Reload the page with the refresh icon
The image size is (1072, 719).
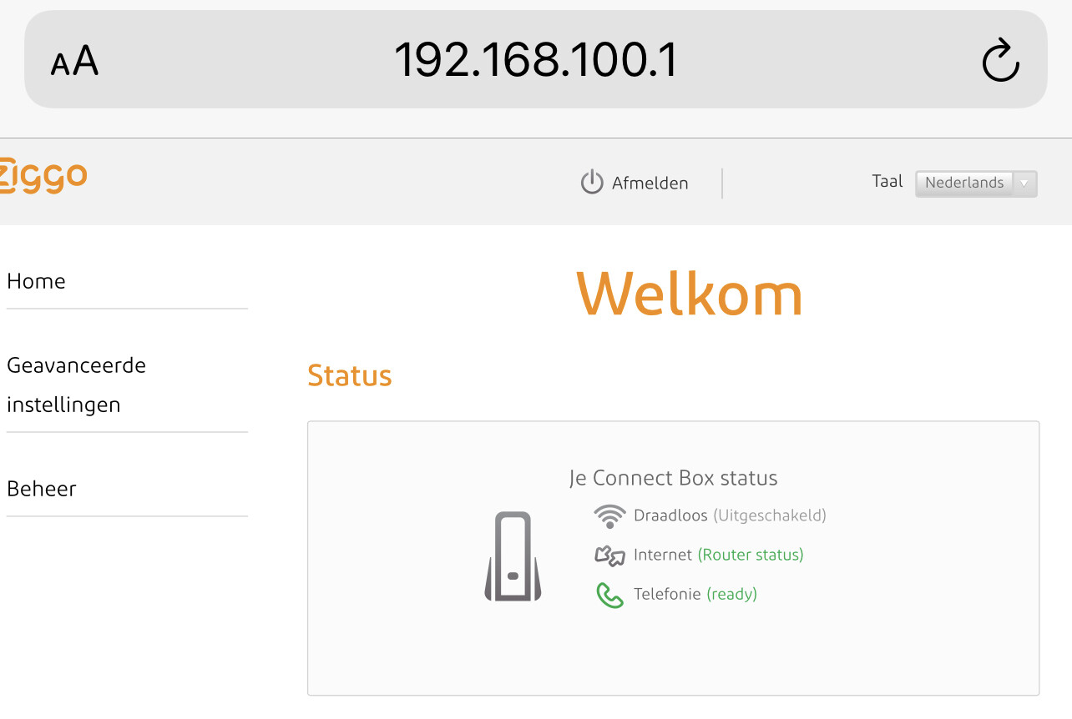click(x=1000, y=61)
